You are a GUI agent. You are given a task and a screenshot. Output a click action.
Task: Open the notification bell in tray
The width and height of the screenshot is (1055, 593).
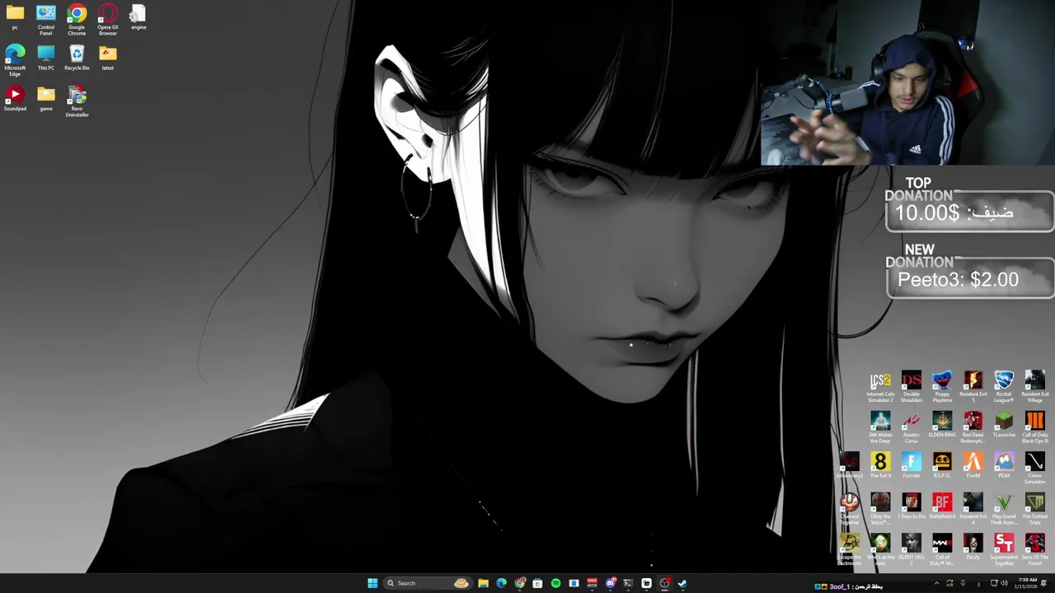[1044, 583]
